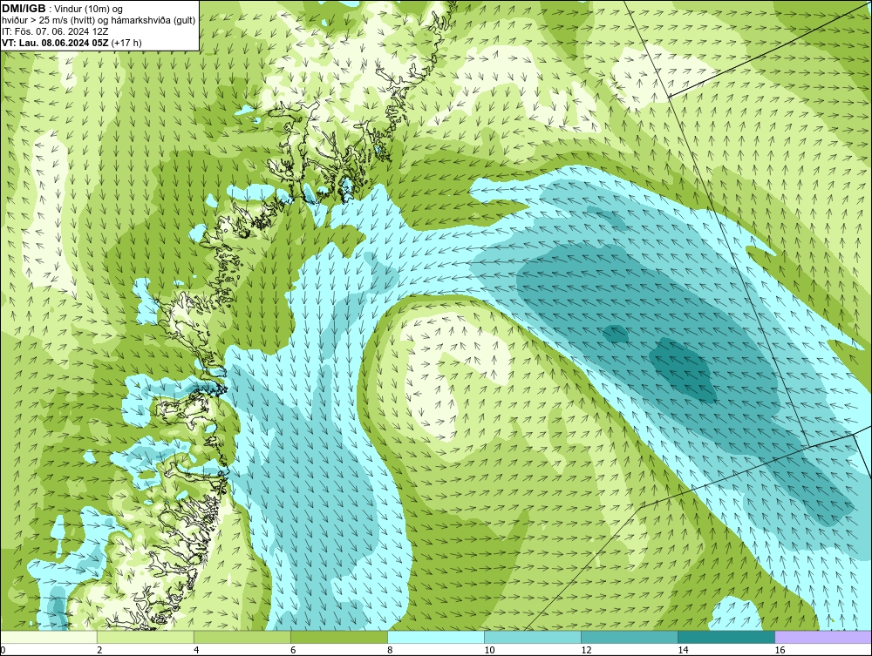Click the legend label '12'

click(x=586, y=650)
